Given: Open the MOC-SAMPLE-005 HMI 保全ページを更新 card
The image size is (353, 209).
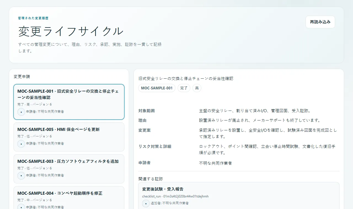Looking at the screenshot, I should tap(69, 137).
